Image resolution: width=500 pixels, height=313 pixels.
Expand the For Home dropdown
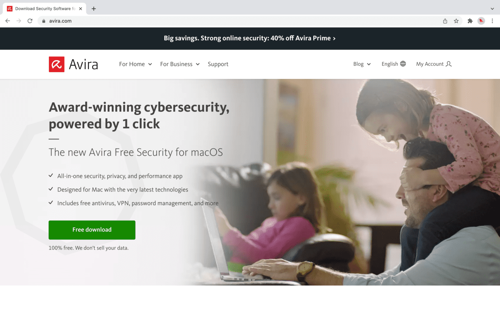click(136, 64)
